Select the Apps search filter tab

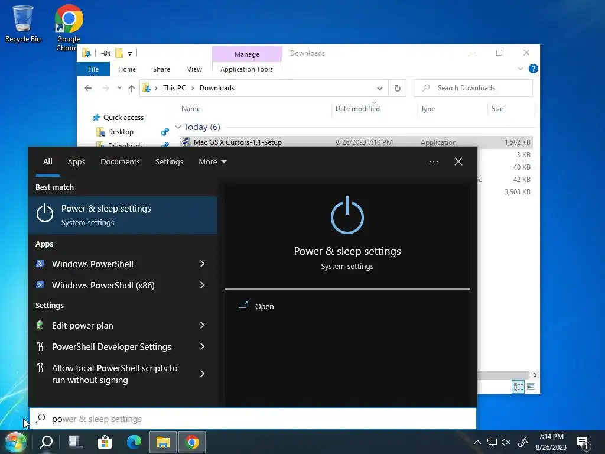(x=76, y=162)
